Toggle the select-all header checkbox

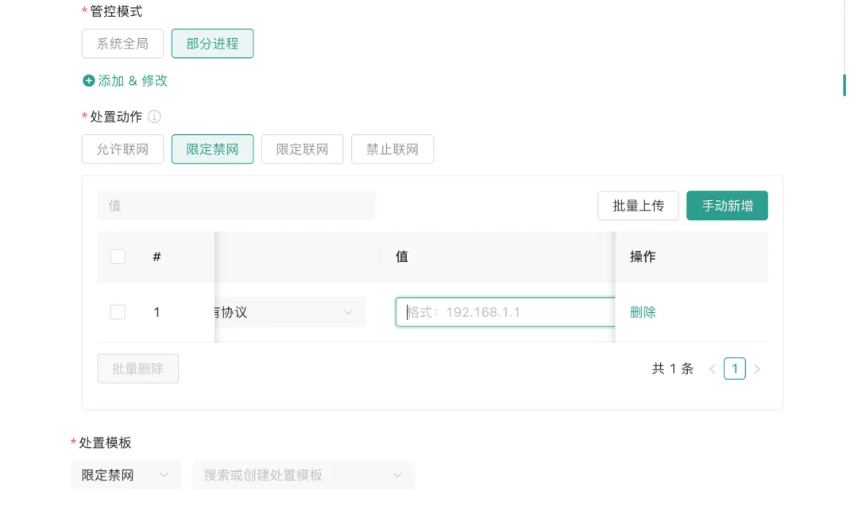click(x=118, y=257)
